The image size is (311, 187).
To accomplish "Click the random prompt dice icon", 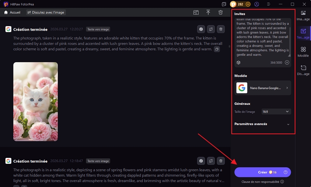I will coord(239,62).
